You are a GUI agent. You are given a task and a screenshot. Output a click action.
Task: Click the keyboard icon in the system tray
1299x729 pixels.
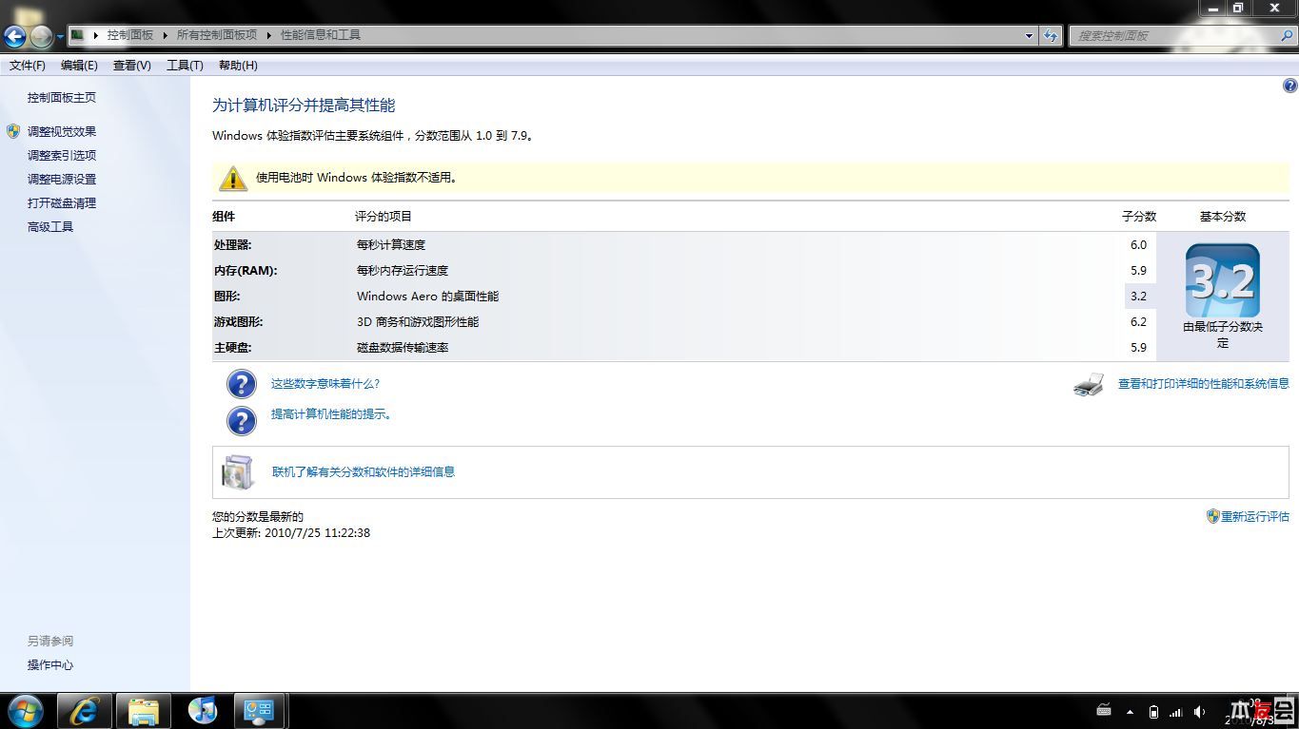(x=1104, y=711)
